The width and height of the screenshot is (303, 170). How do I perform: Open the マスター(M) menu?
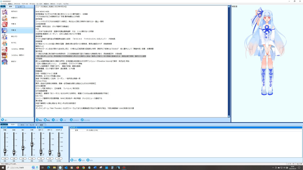25,4
